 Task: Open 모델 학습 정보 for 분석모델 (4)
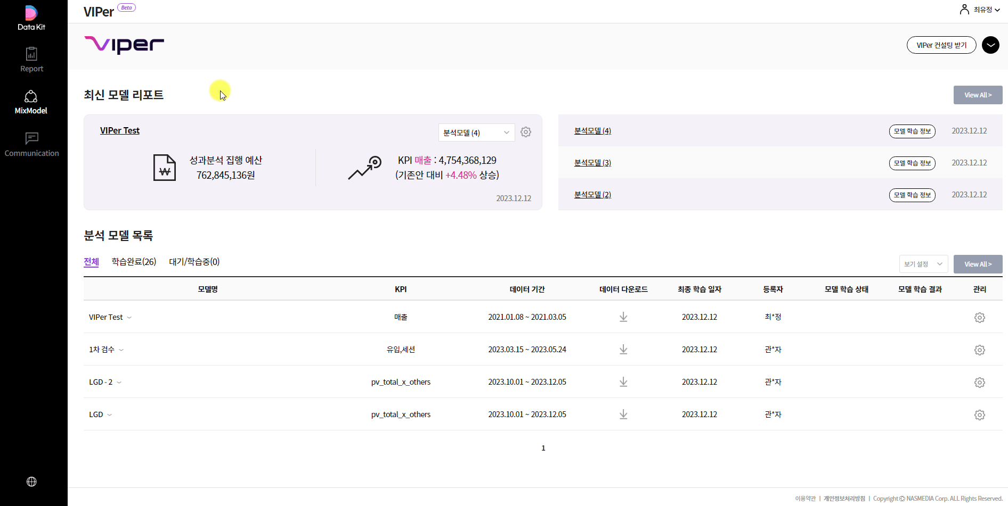coord(912,131)
